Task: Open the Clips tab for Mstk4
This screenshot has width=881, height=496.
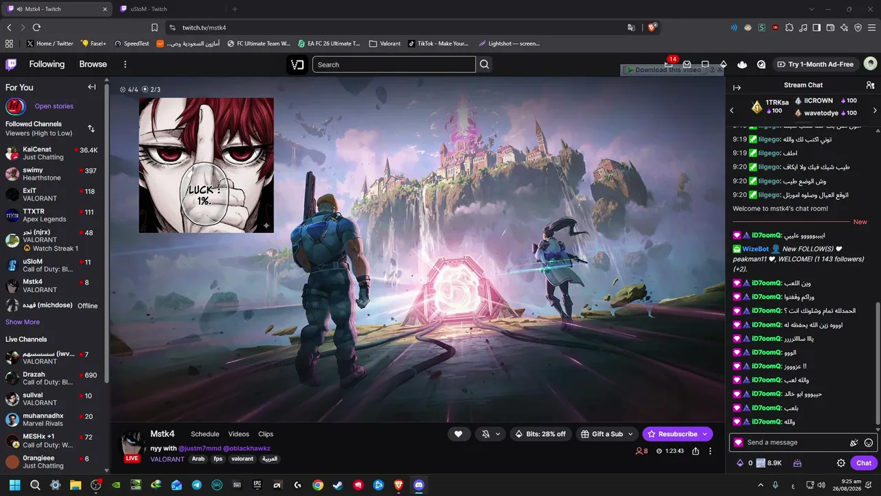Action: pos(266,434)
